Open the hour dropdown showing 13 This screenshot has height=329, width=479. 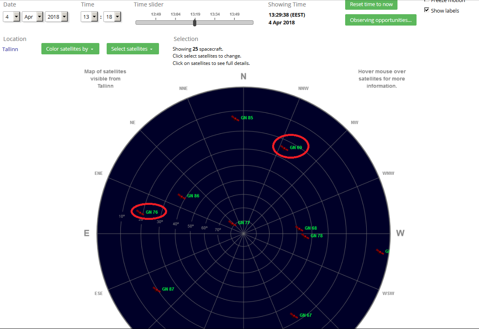click(x=90, y=17)
